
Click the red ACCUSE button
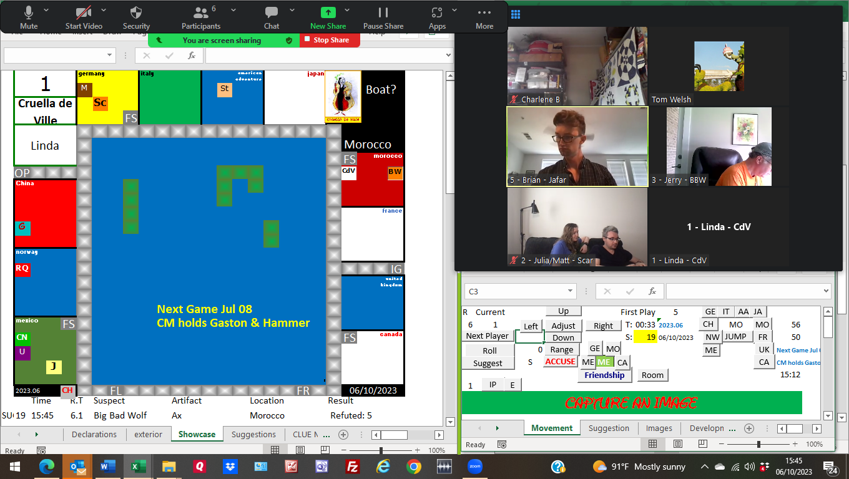click(560, 362)
